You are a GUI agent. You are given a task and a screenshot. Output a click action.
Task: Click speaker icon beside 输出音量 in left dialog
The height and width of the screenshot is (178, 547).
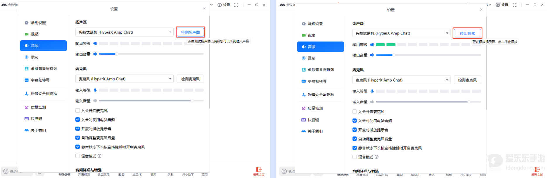click(95, 54)
